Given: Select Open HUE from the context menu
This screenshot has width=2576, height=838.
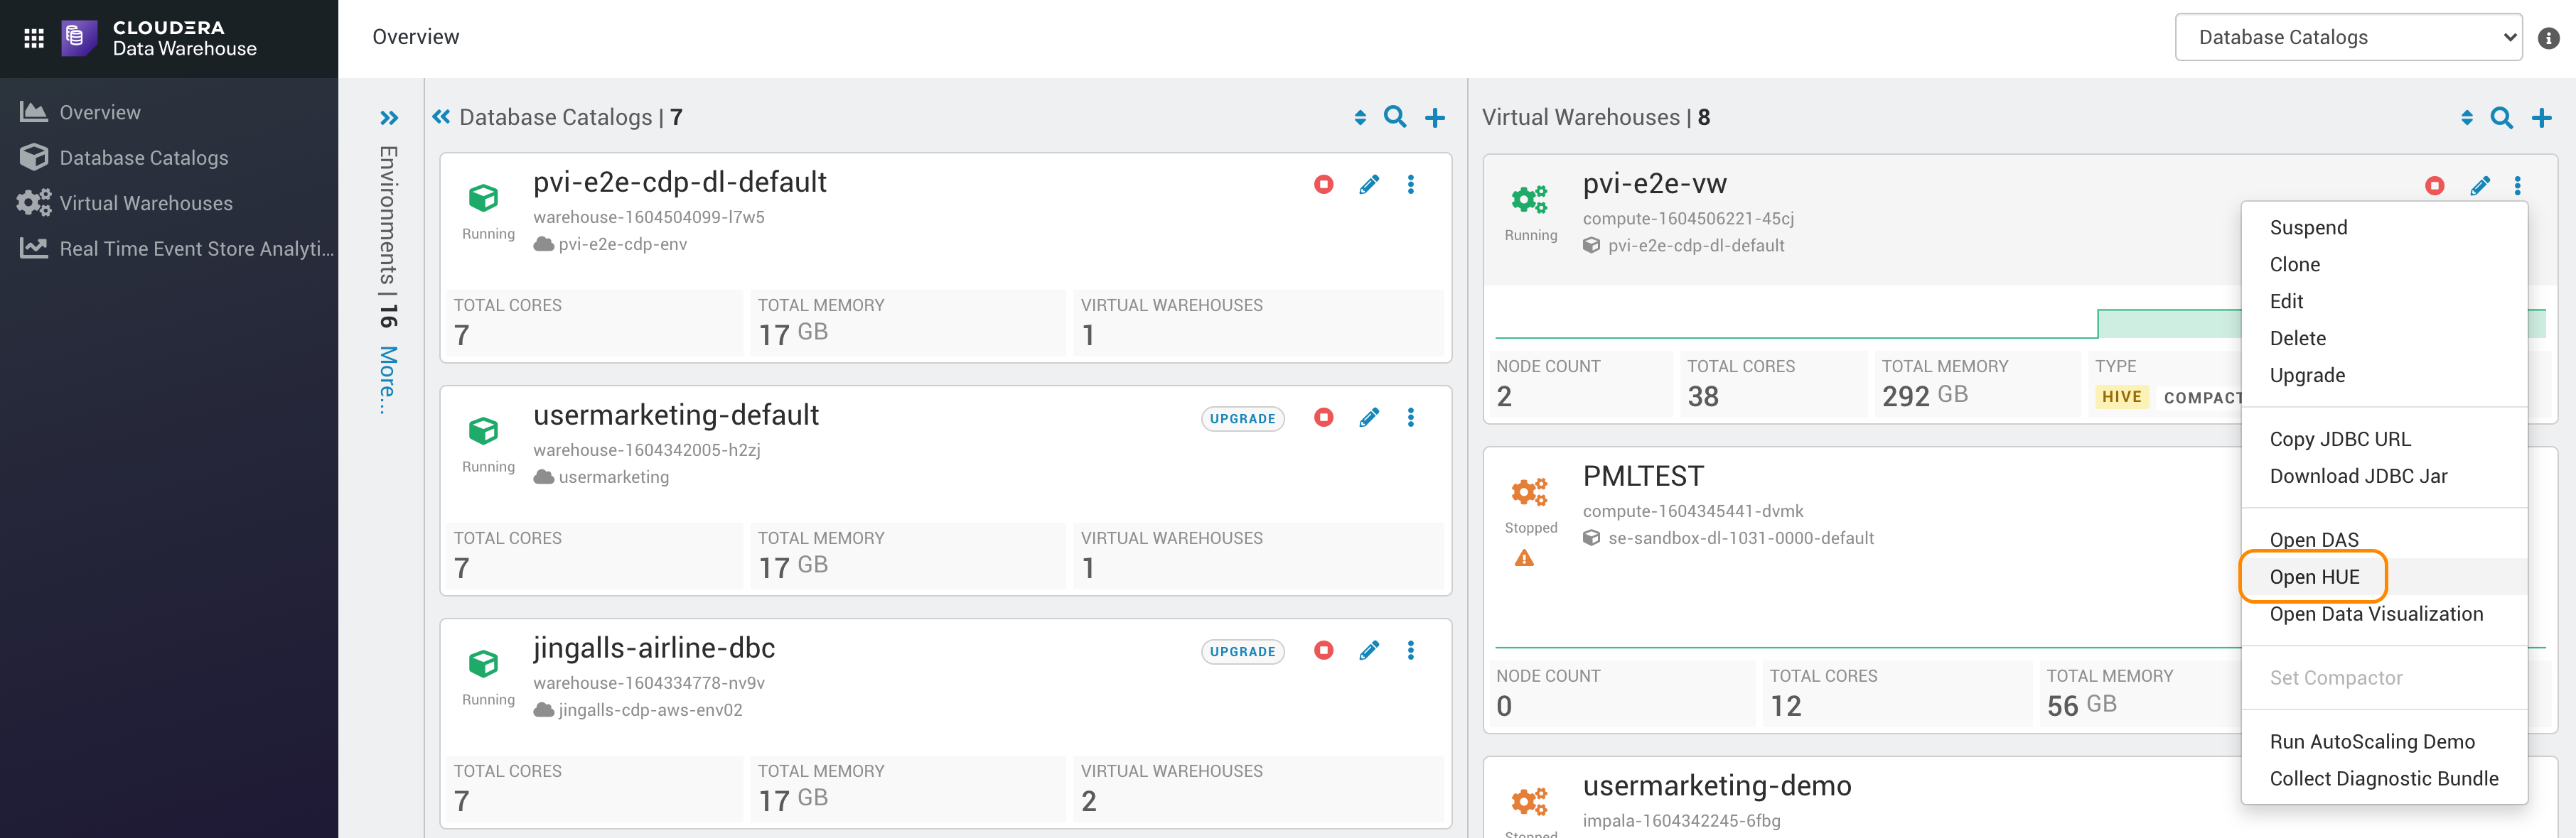Looking at the screenshot, I should (x=2313, y=577).
